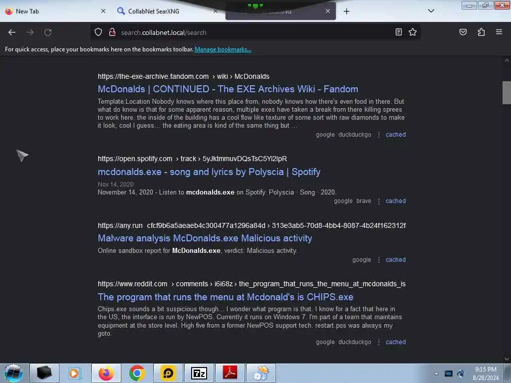The height and width of the screenshot is (383, 511).
Task: Open cached link for any.run result
Action: (x=396, y=259)
